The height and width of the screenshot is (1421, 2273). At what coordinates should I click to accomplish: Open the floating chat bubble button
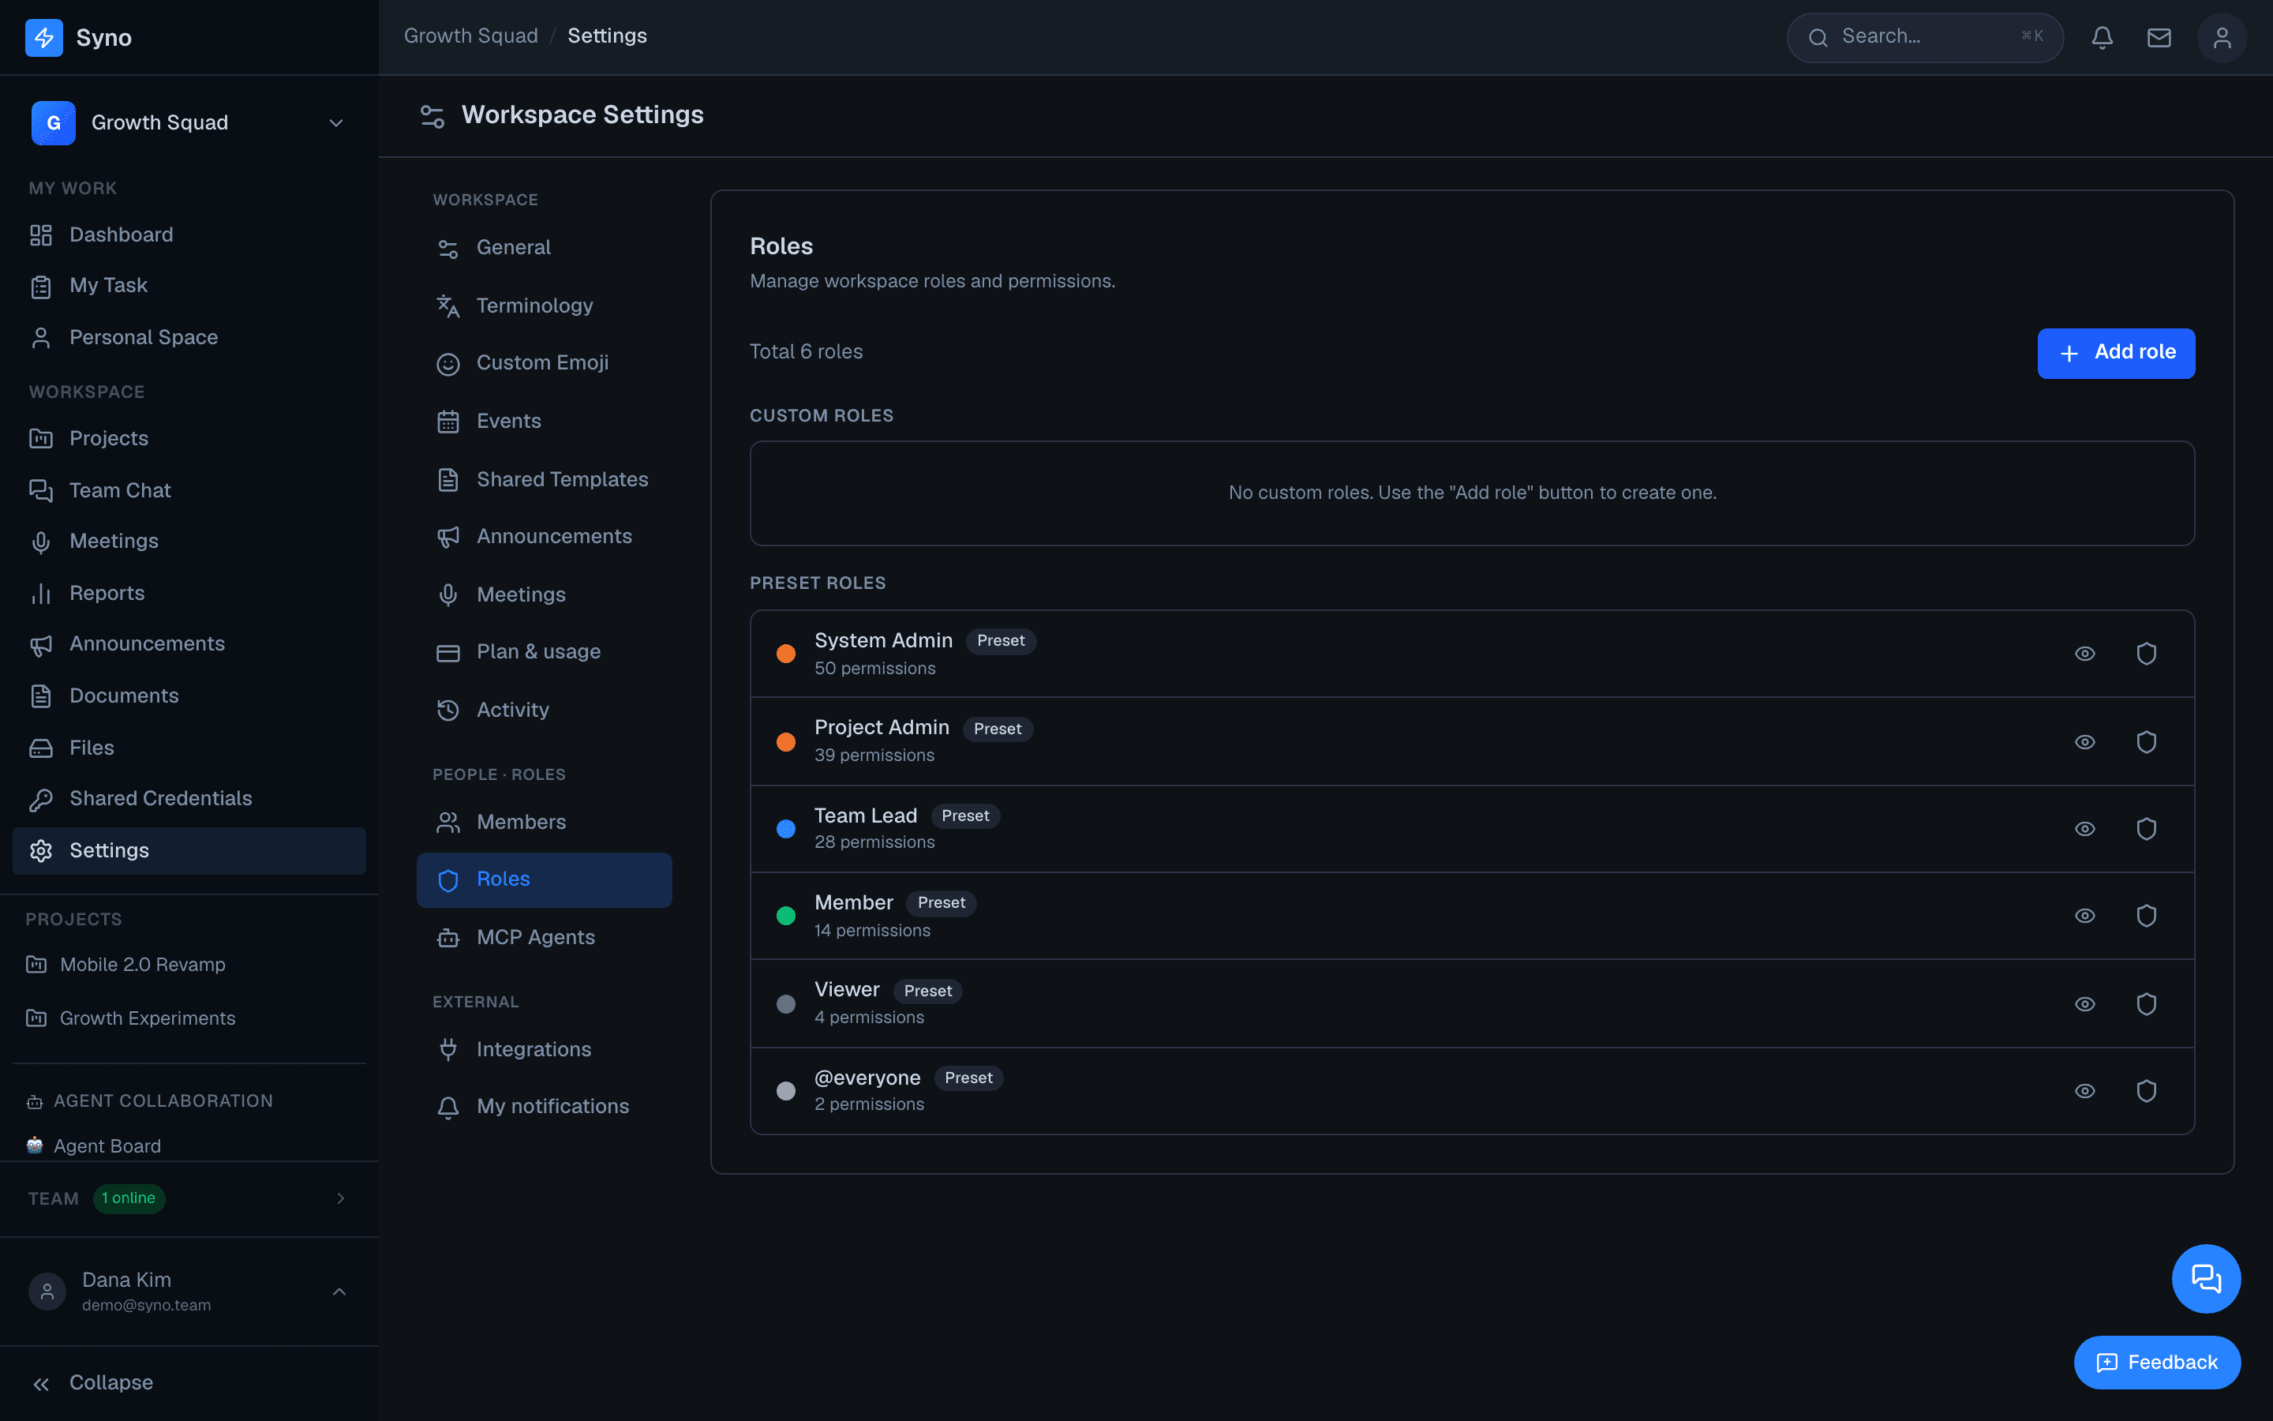click(x=2207, y=1278)
